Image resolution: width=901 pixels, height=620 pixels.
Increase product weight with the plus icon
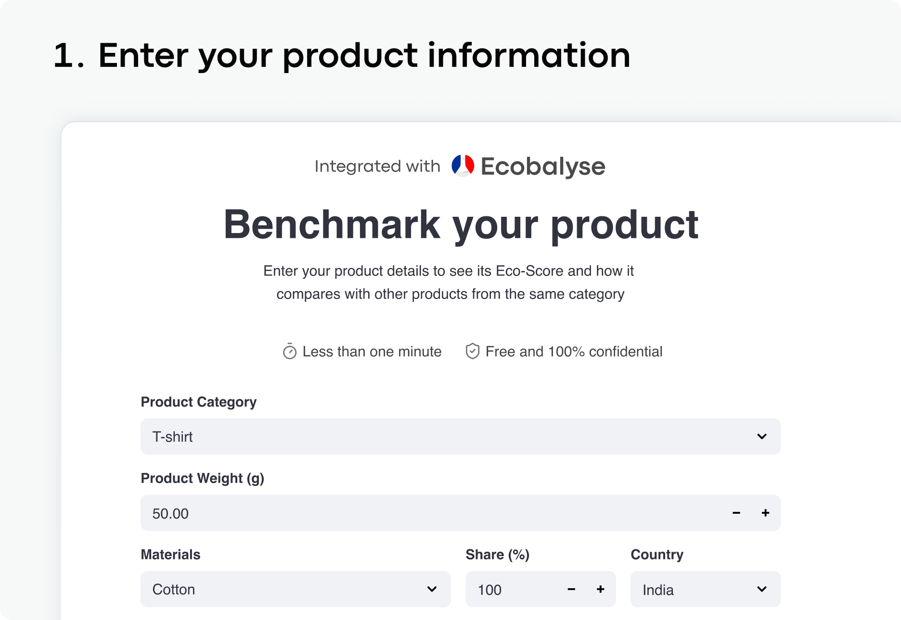(x=765, y=513)
